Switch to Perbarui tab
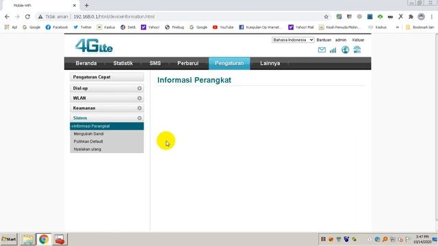 188,64
